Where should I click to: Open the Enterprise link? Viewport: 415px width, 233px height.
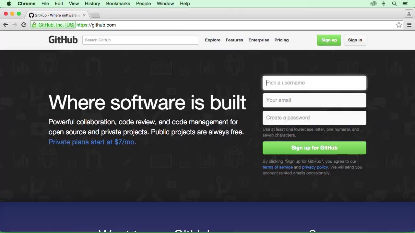(x=259, y=40)
